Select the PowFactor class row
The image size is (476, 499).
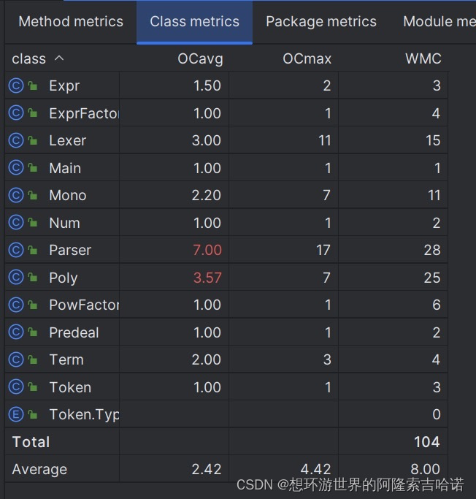[226, 305]
